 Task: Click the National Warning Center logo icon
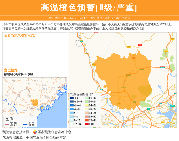click(35, 132)
